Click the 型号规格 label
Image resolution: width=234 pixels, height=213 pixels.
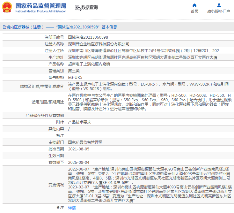(x=56, y=78)
